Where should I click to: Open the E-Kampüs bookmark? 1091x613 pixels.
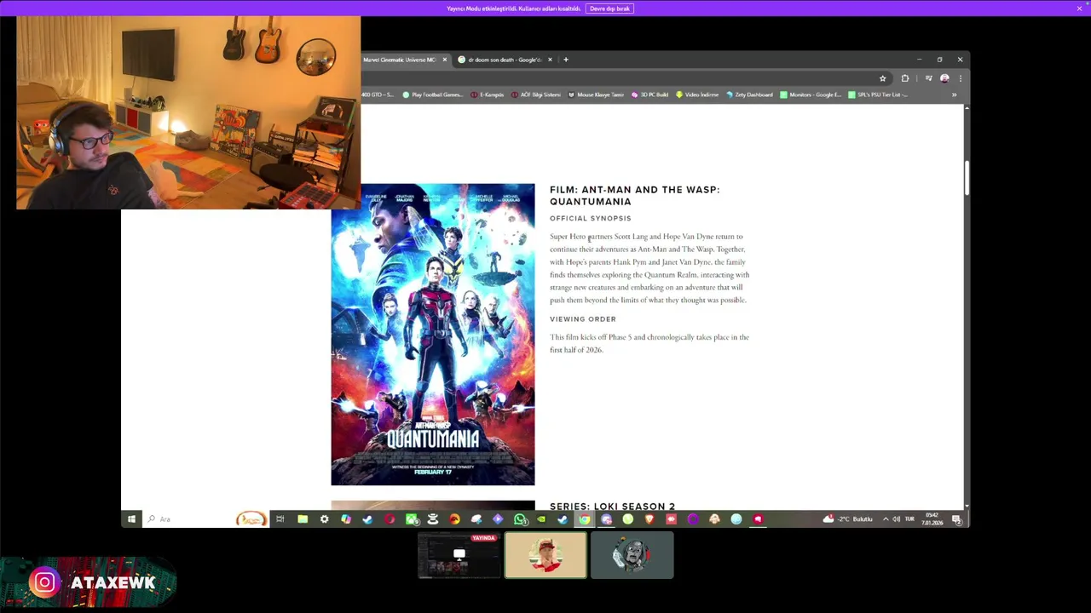pos(488,95)
